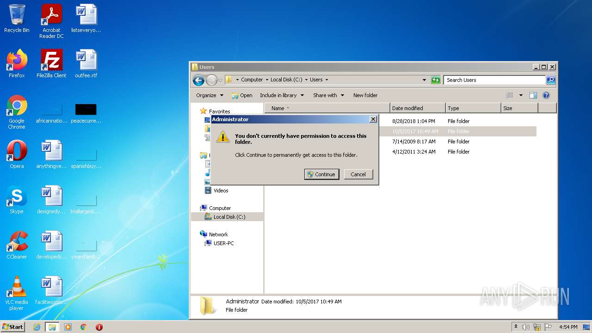Viewport: 592px width, 333px height.
Task: Launch Google Chrome desktop shortcut
Action: coord(17,112)
